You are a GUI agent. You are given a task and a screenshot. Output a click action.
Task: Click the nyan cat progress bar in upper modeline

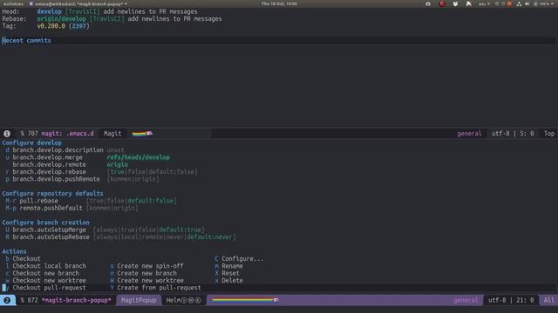(142, 133)
